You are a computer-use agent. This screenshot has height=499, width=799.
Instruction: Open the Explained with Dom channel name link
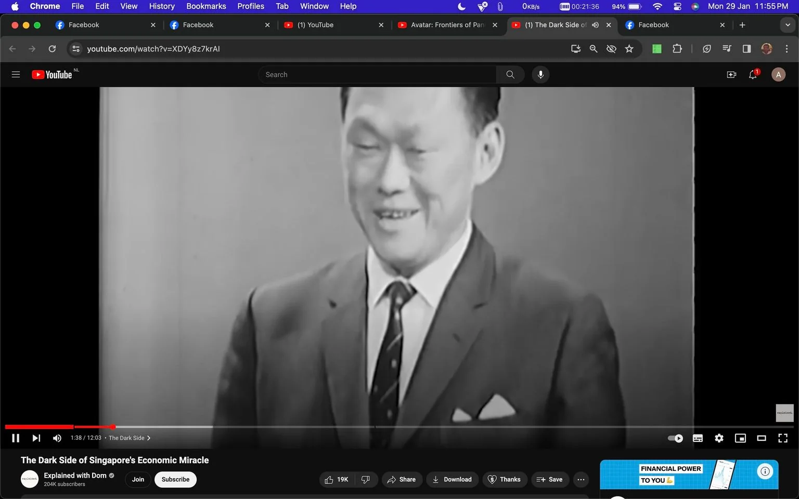click(75, 475)
